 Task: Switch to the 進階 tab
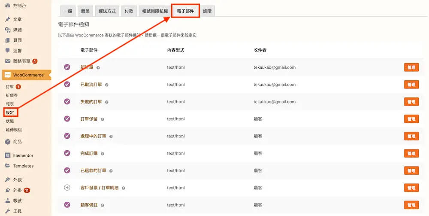coord(207,11)
